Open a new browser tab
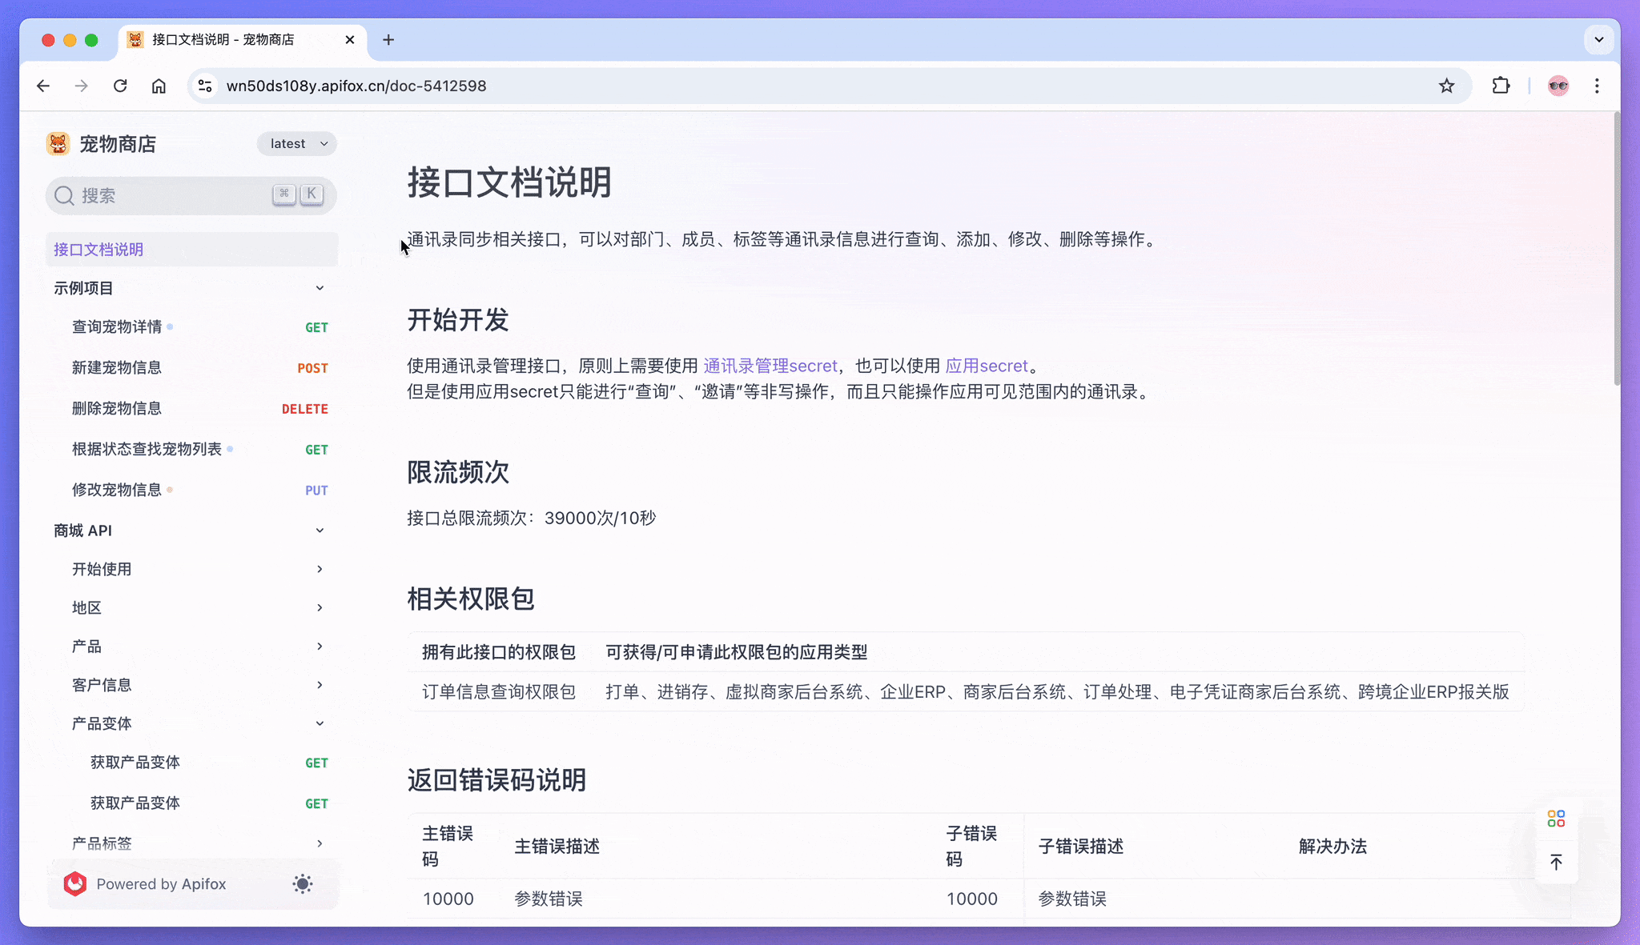The width and height of the screenshot is (1640, 945). coord(388,40)
